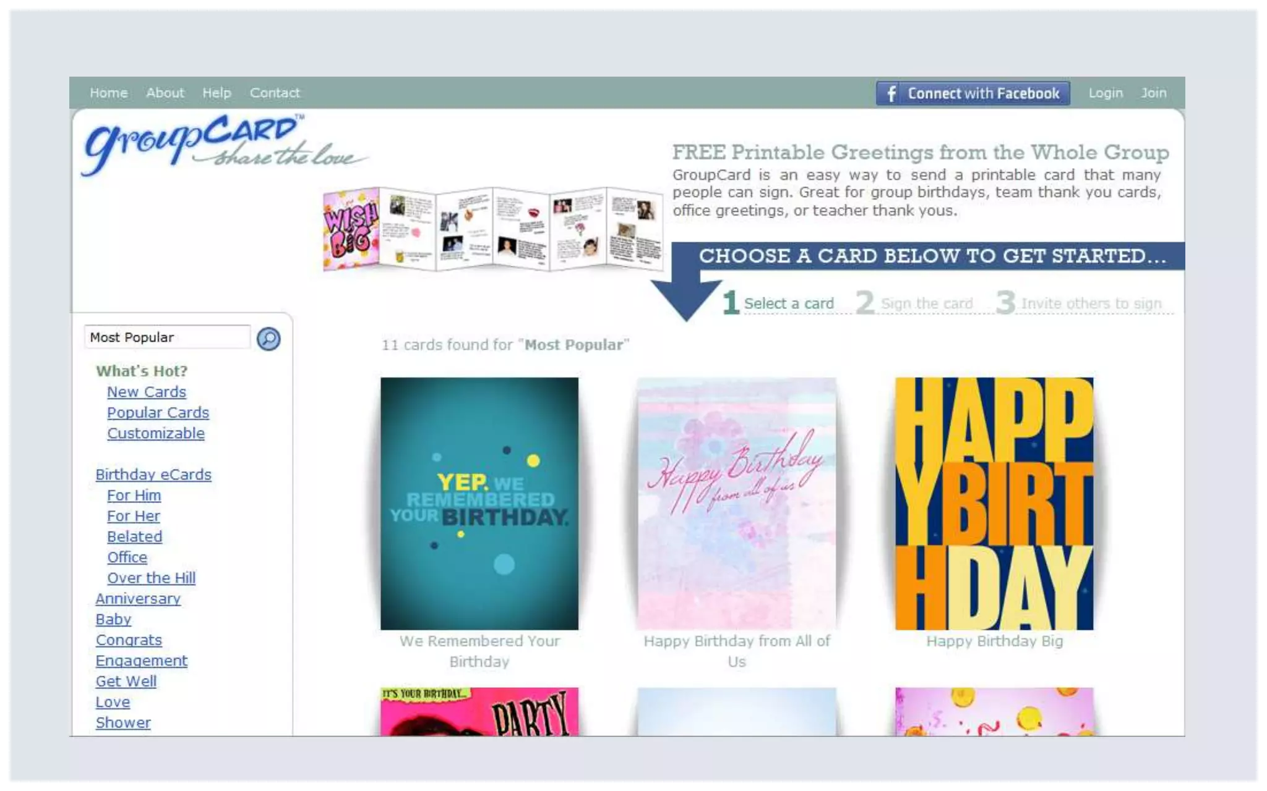Viewport: 1267px width, 791px height.
Task: Click the Join link
Action: point(1154,93)
